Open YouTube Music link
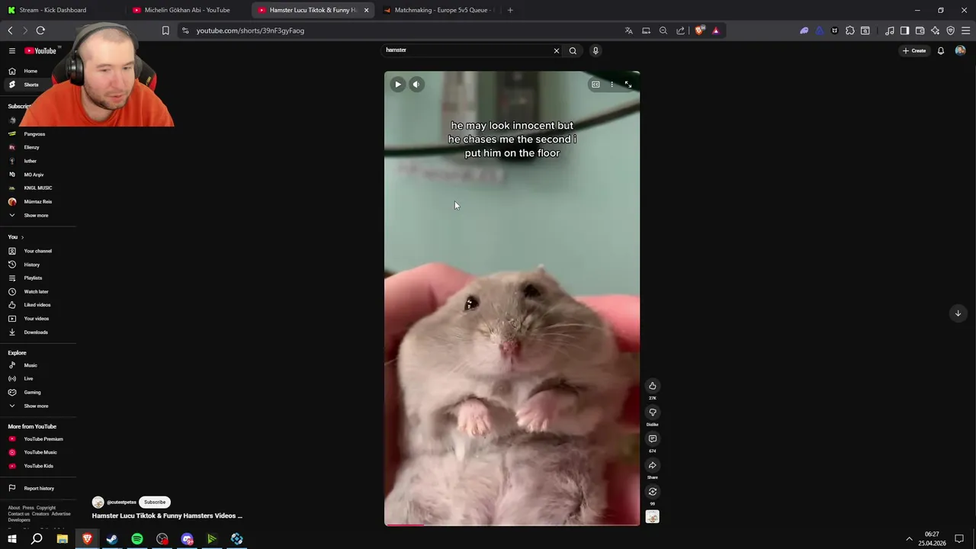Image resolution: width=976 pixels, height=549 pixels. coord(41,452)
